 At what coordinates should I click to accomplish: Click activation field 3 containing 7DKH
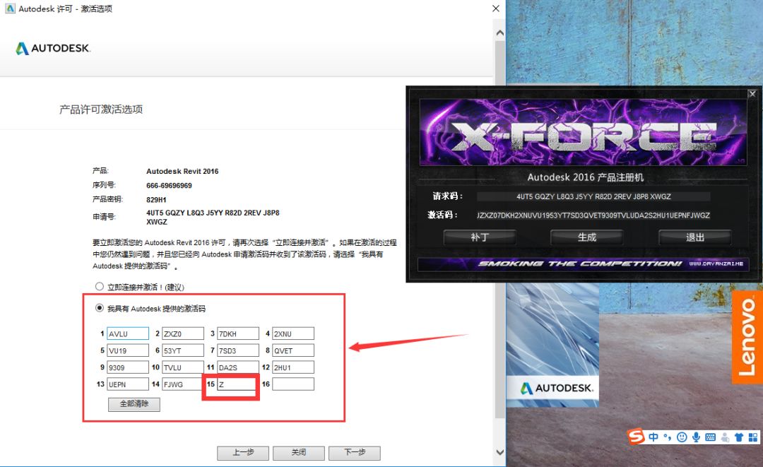[x=238, y=333]
